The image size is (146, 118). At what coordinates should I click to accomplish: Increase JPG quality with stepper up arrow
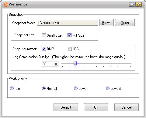pos(56,63)
